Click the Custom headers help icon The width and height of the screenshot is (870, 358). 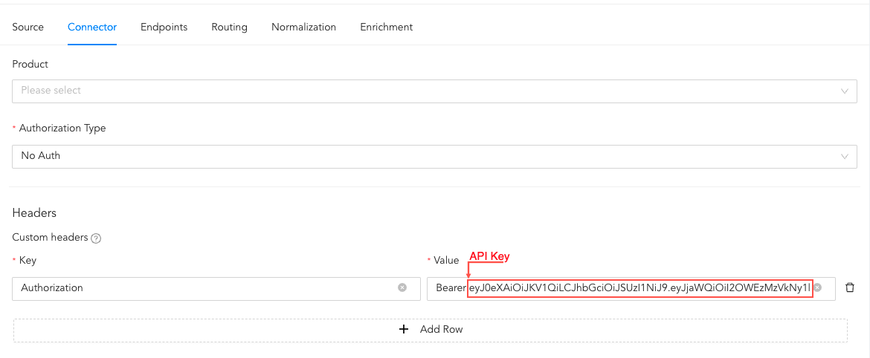96,238
